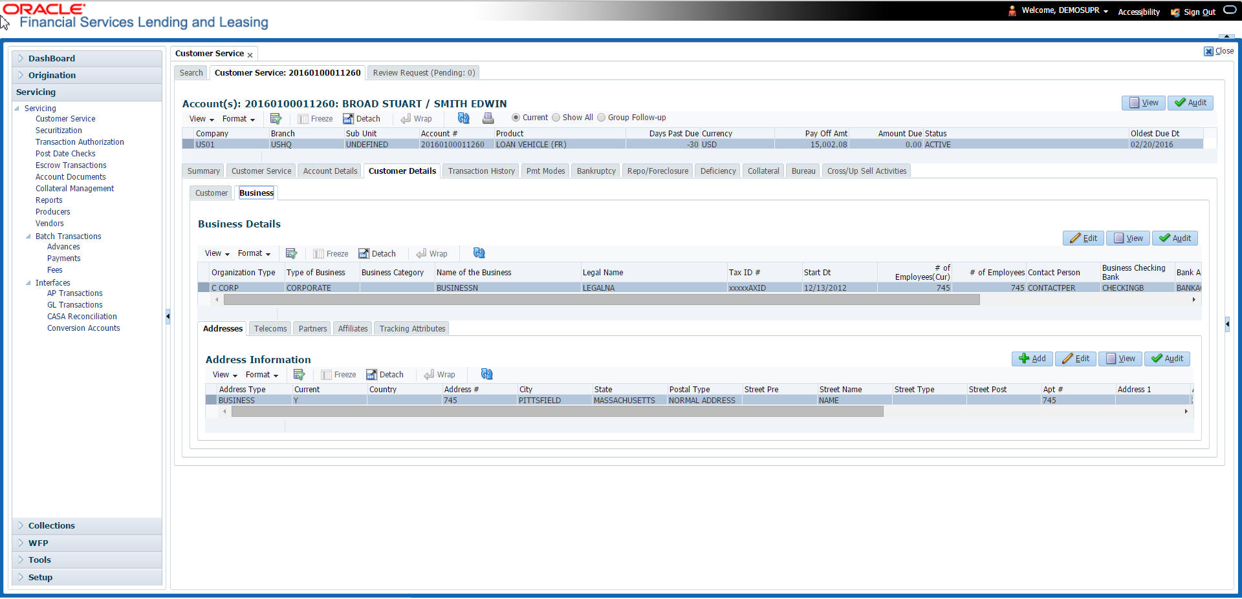
Task: Refresh the account table
Action: 463,118
